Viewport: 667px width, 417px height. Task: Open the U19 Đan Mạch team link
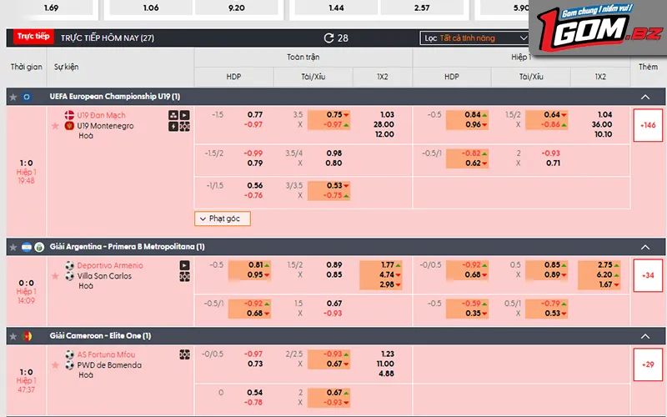101,115
